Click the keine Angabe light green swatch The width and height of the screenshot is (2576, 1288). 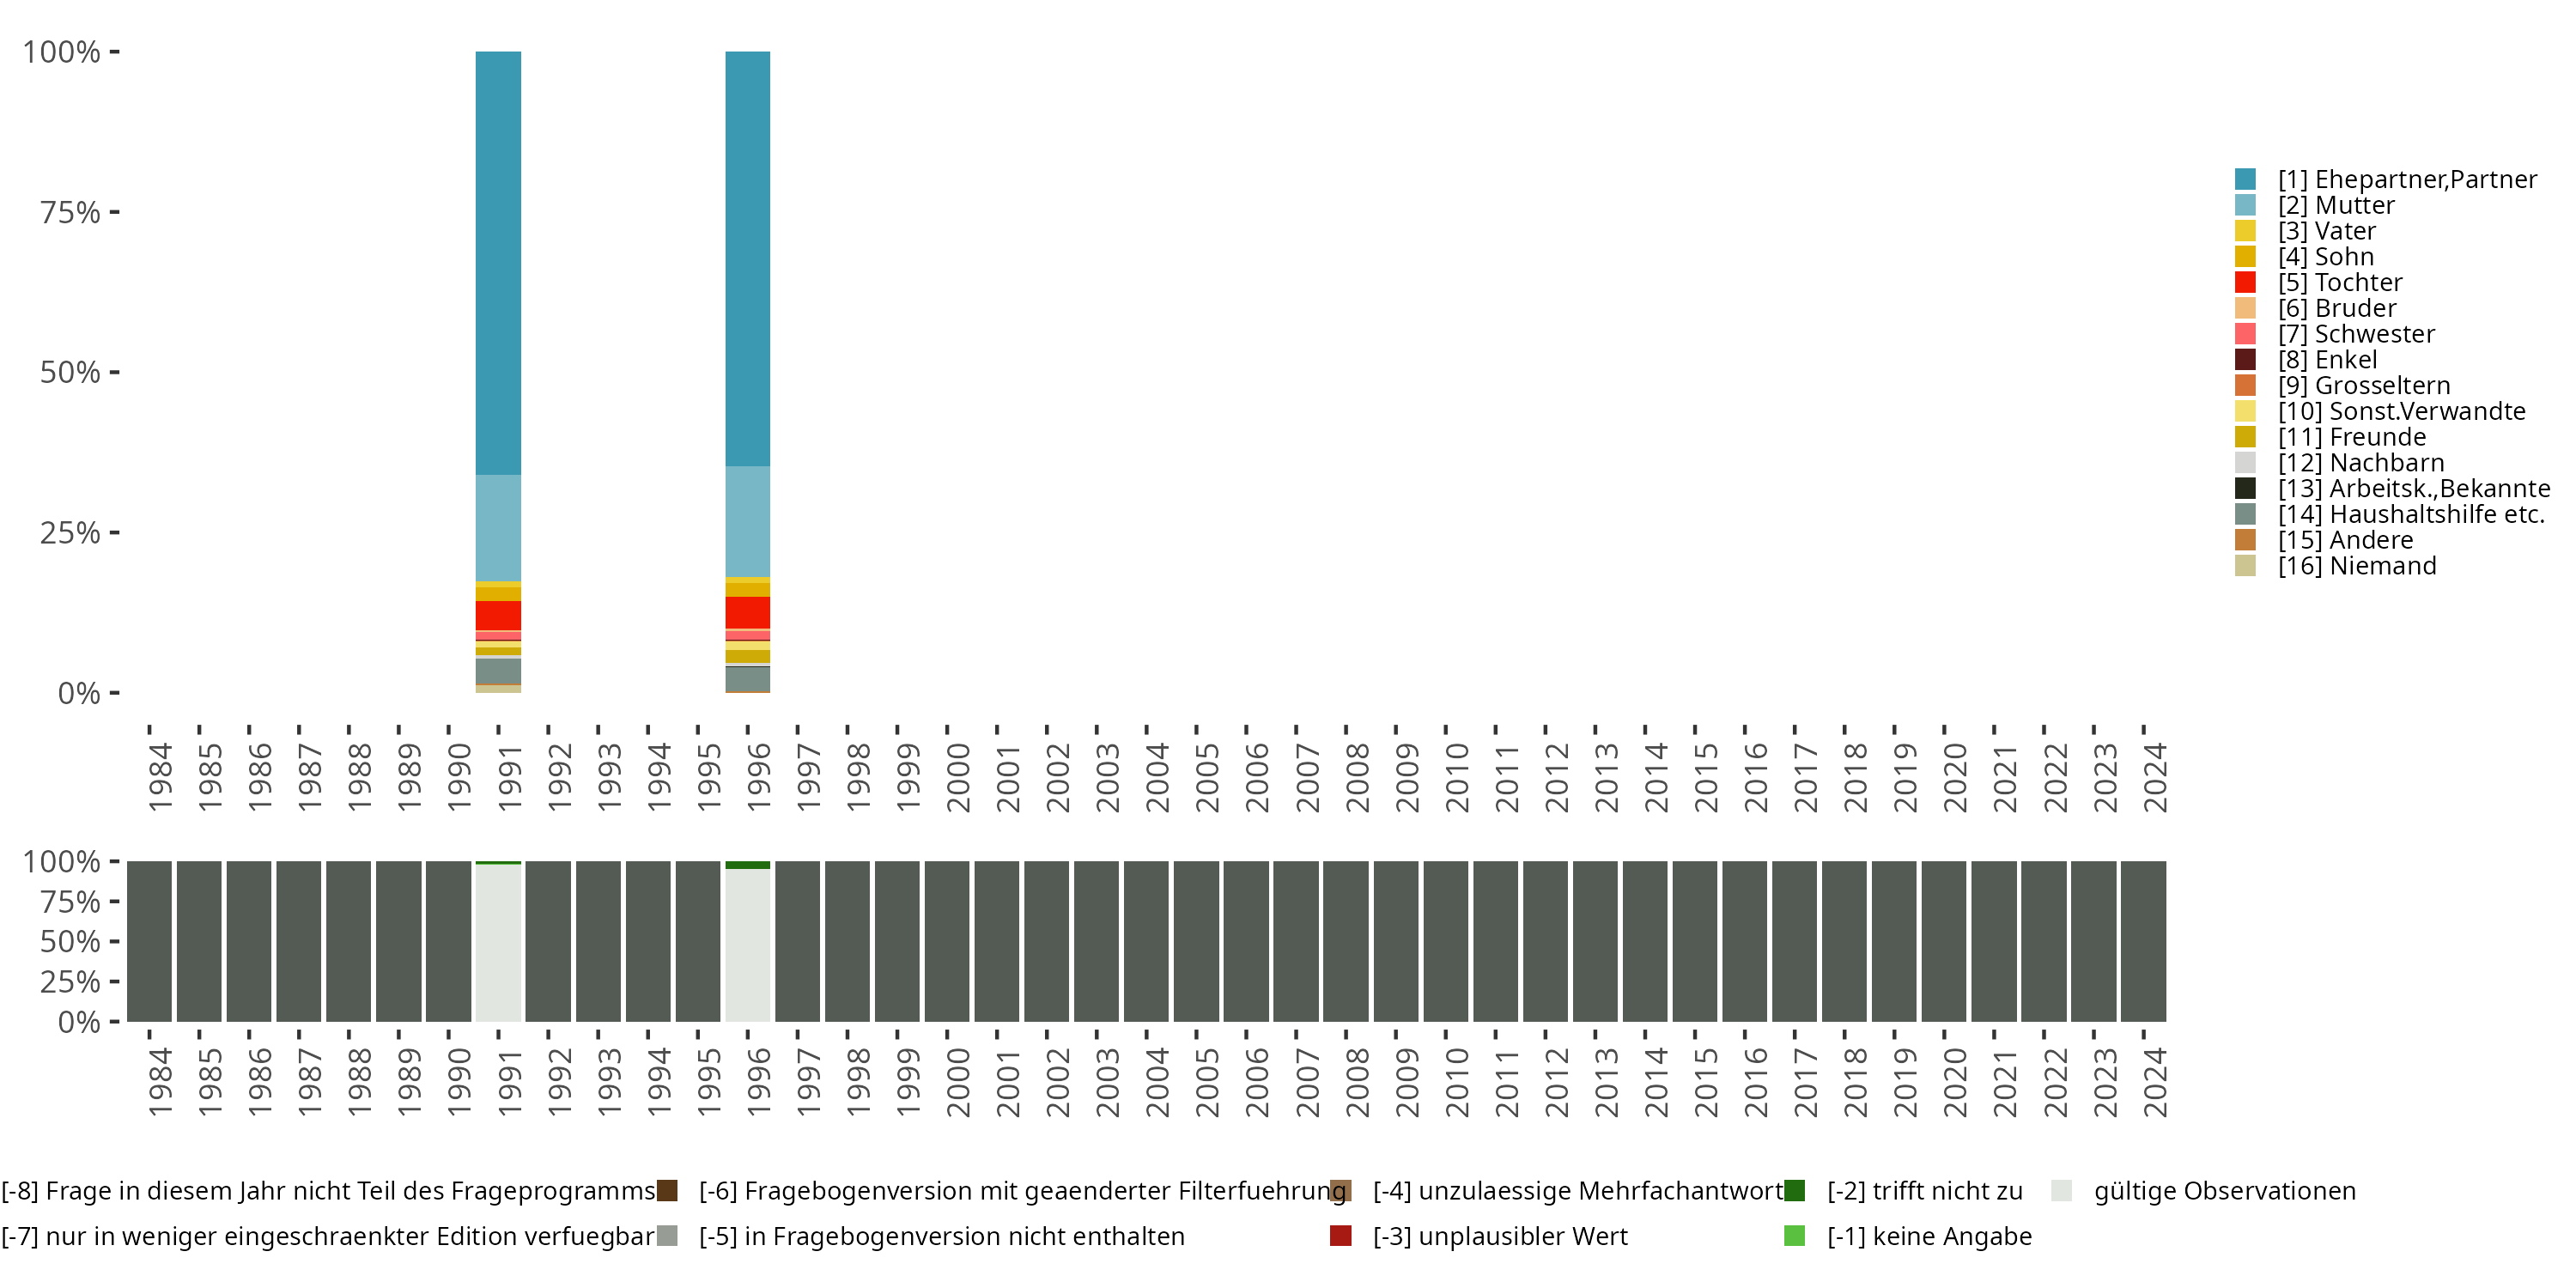pos(1794,1236)
